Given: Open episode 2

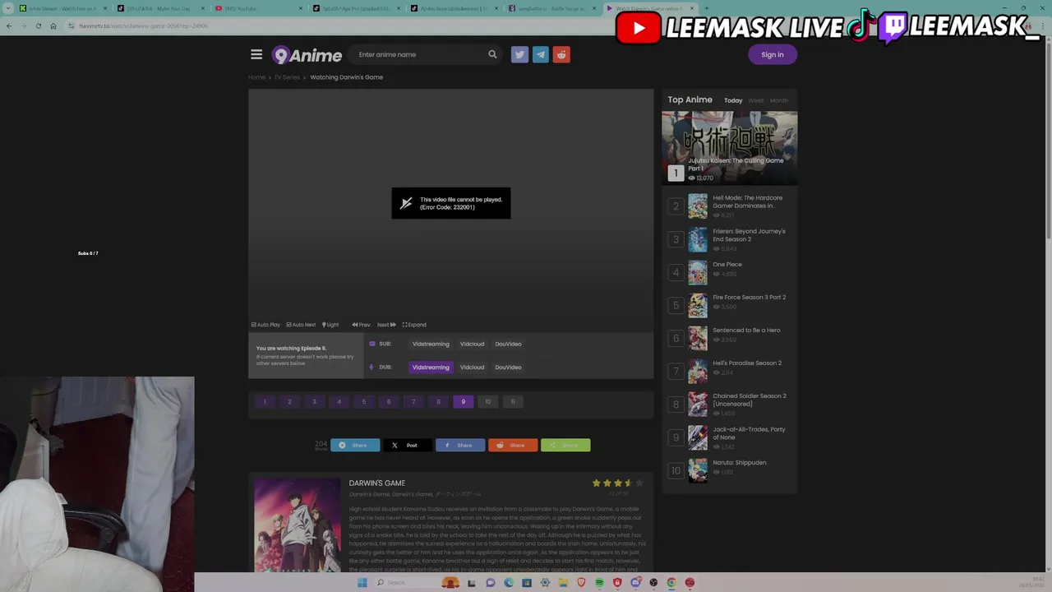Looking at the screenshot, I should 289,402.
